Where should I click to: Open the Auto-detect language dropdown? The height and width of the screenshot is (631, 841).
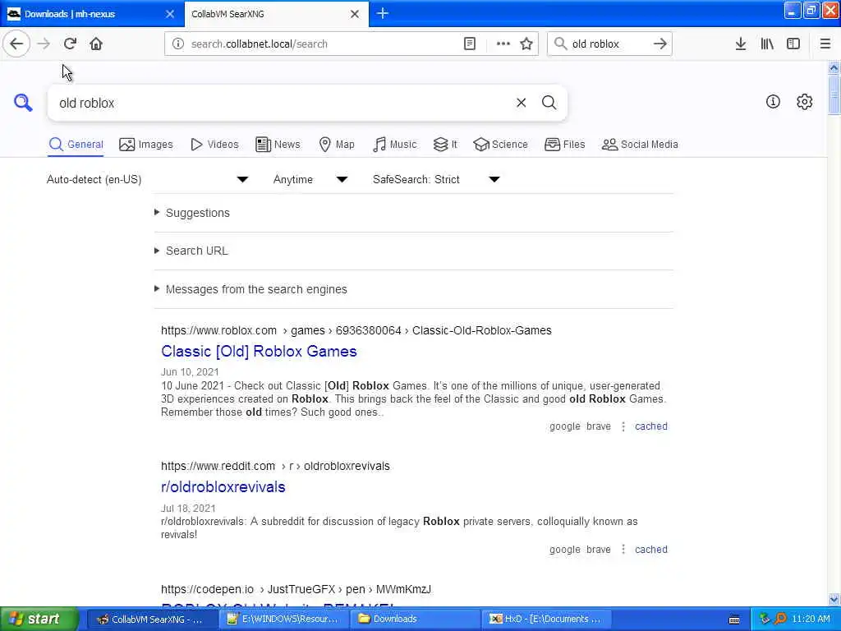pos(148,179)
